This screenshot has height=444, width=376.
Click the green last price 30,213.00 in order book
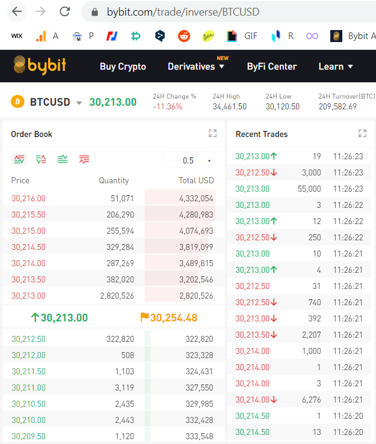coord(60,318)
